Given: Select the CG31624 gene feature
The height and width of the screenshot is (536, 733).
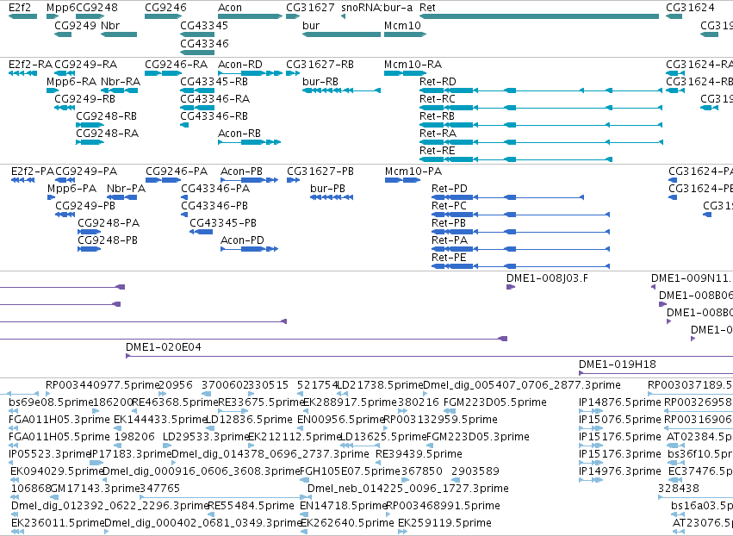Looking at the screenshot, I should point(674,16).
